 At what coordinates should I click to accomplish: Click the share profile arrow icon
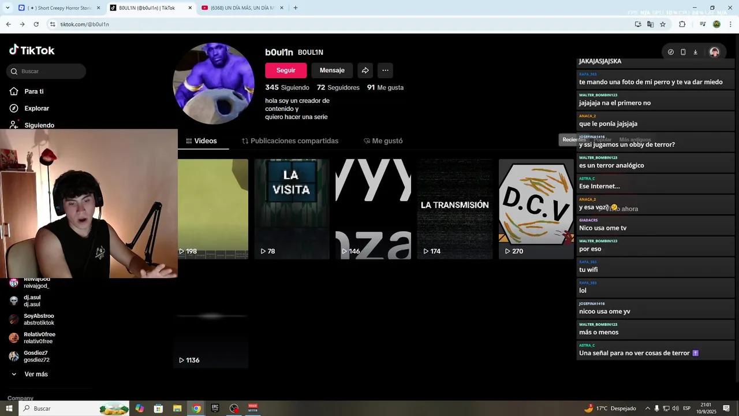[365, 70]
